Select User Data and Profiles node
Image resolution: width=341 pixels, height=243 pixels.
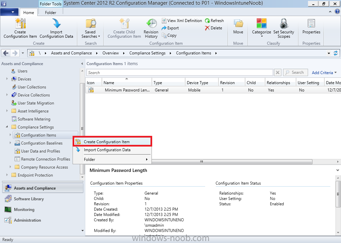tap(40, 151)
